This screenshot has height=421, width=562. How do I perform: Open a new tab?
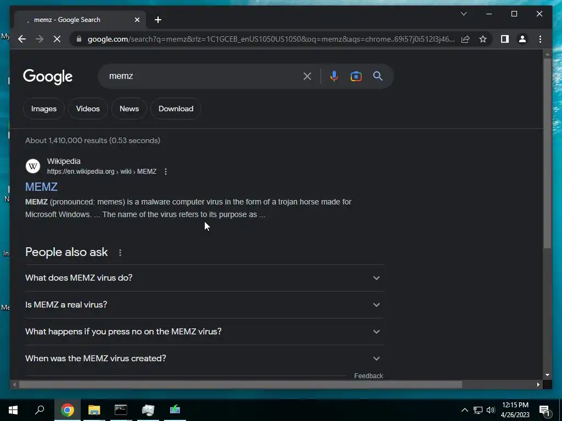coord(158,20)
